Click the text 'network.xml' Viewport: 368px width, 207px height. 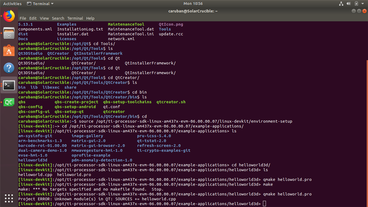(121, 39)
